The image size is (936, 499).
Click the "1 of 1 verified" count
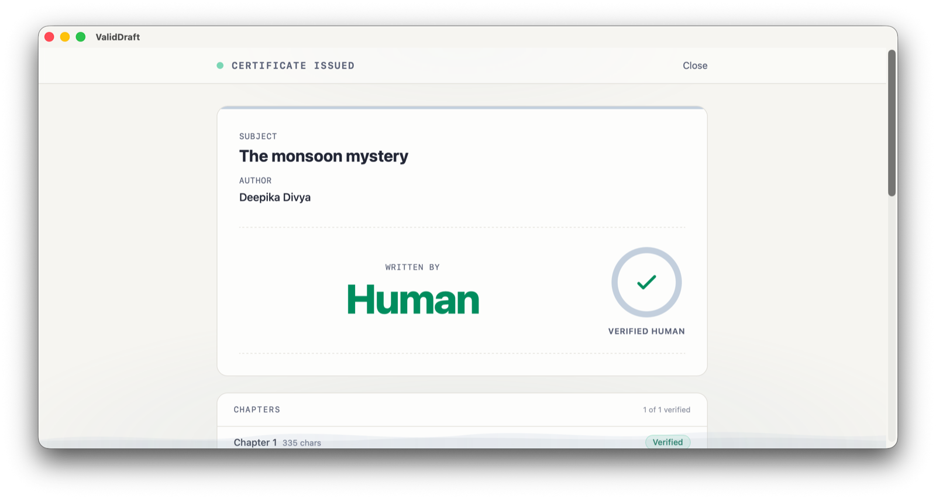tap(666, 409)
